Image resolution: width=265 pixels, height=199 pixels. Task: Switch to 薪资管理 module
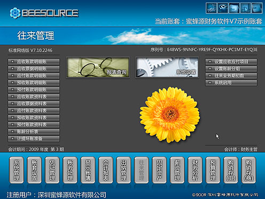[177, 170]
